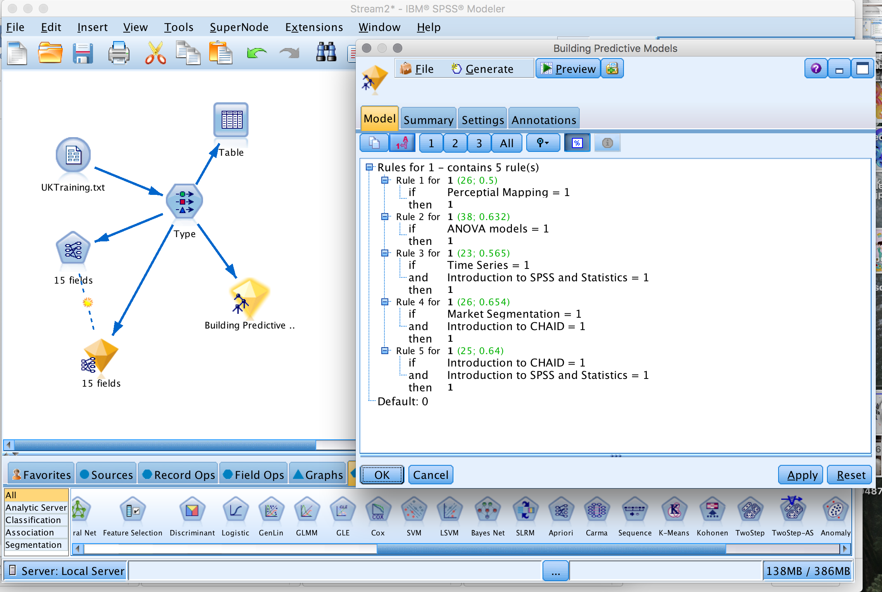Collapse the Rules for 1 root node
The width and height of the screenshot is (882, 592).
[x=369, y=167]
